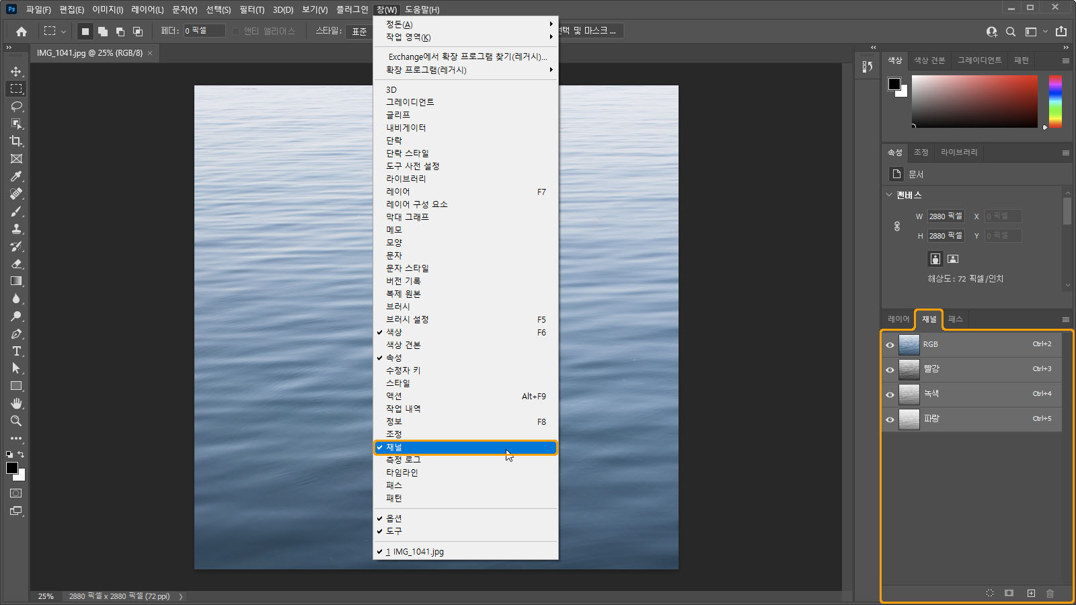Screen dimensions: 1076x605
Task: Toggle the 옵션 bar menu entry
Action: click(x=465, y=518)
